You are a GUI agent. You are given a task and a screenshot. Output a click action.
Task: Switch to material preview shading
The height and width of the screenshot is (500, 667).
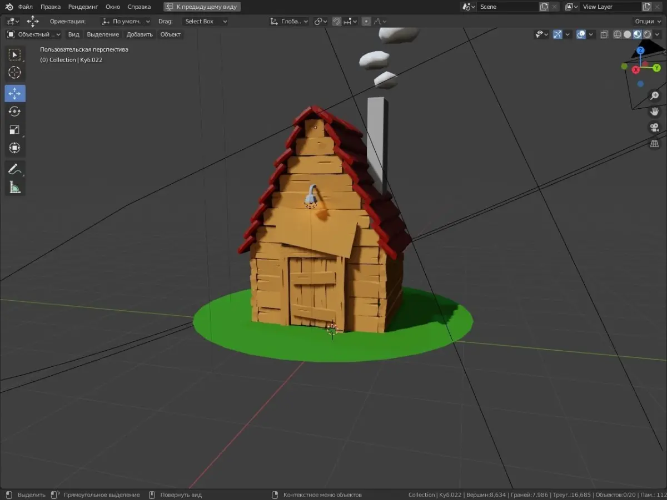pyautogui.click(x=637, y=34)
